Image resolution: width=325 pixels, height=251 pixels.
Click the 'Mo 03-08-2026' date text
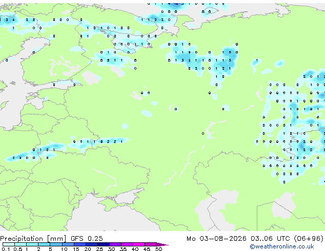point(216,239)
